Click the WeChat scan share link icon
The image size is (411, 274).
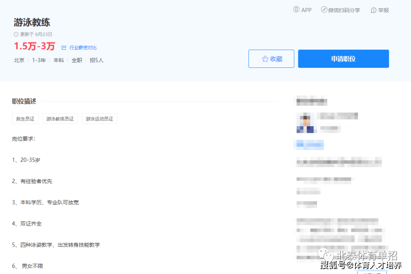(x=324, y=10)
